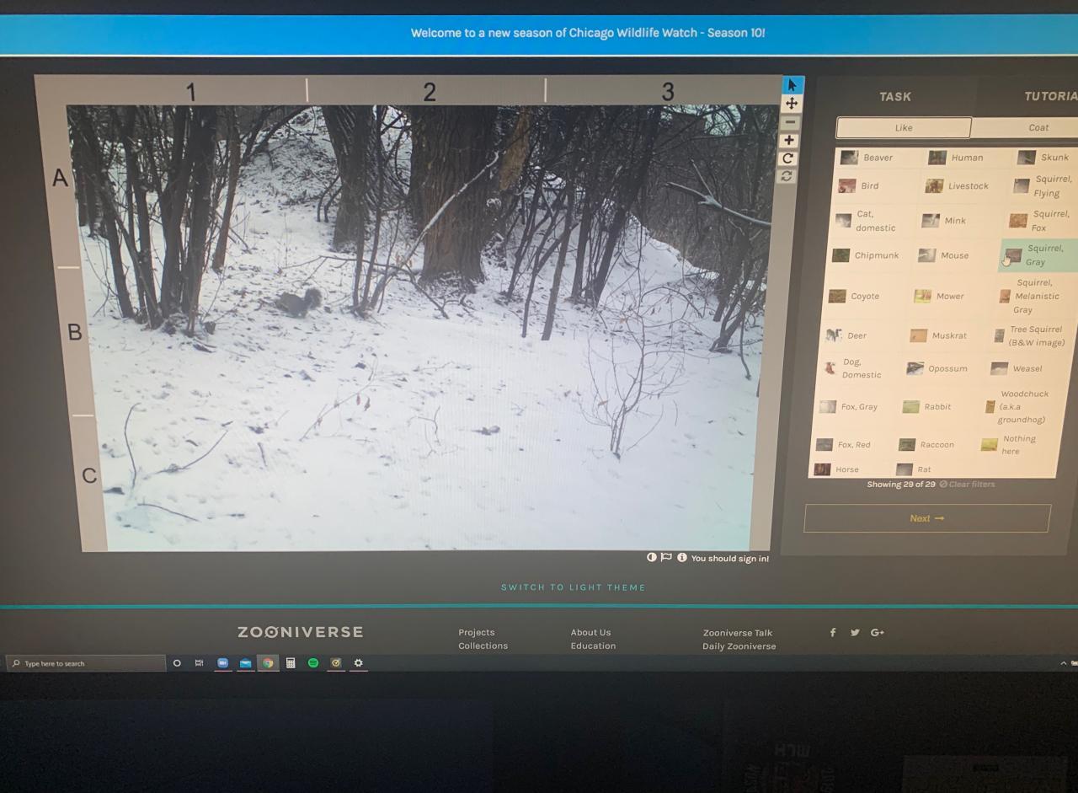Reset the image view
This screenshot has height=793, width=1078.
pos(787,176)
